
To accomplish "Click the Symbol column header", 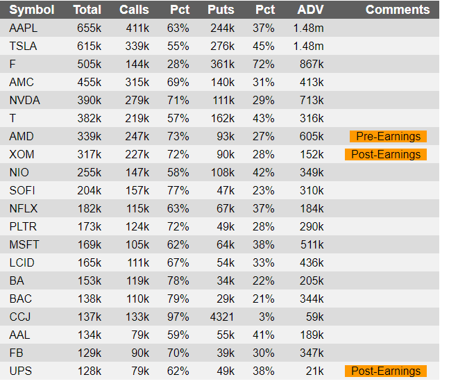I will coord(32,10).
